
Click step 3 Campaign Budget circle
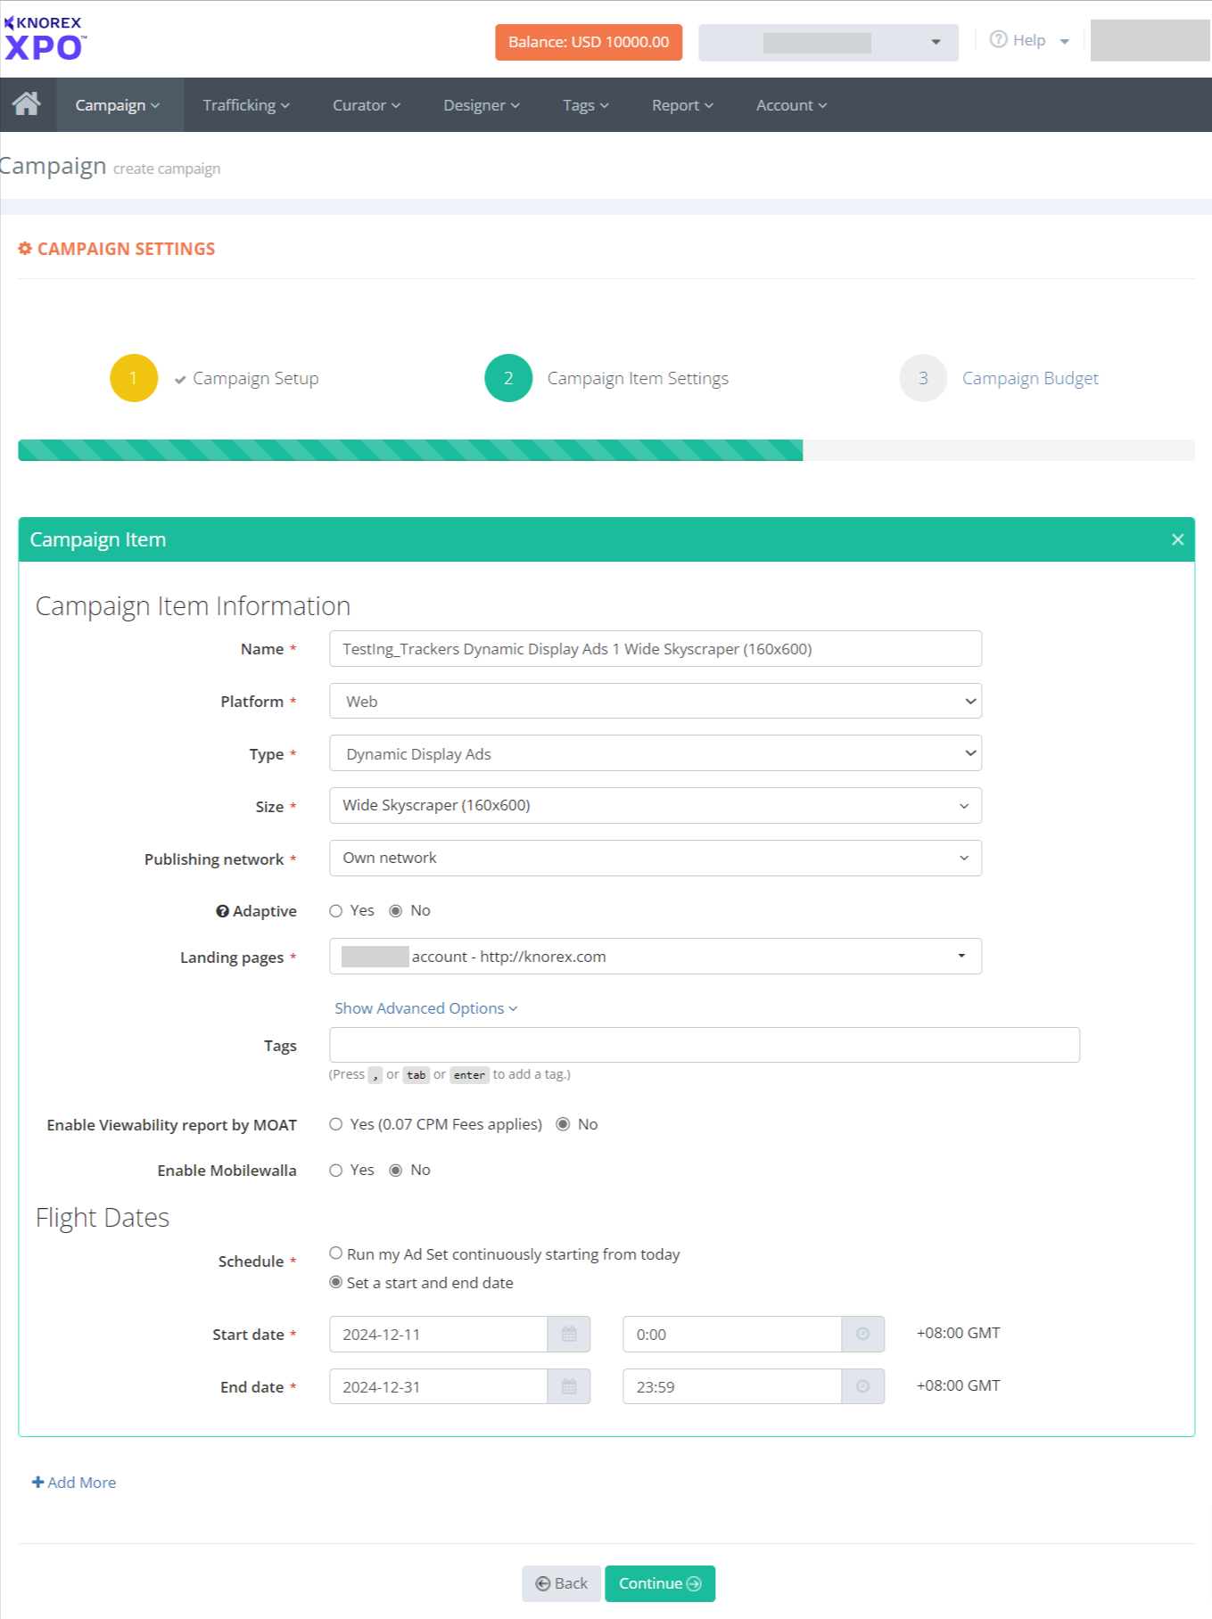point(923,378)
